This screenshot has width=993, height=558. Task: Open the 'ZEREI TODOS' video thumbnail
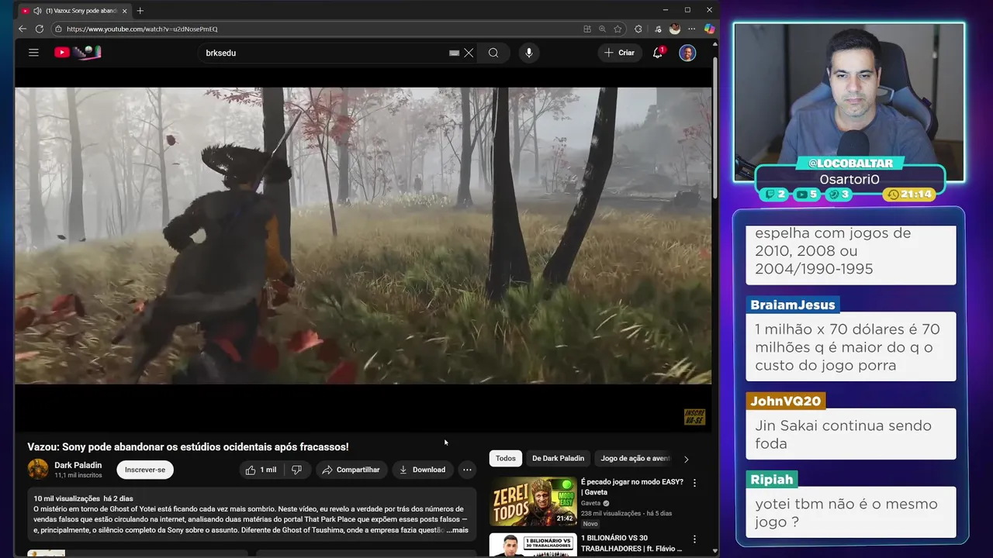533,501
